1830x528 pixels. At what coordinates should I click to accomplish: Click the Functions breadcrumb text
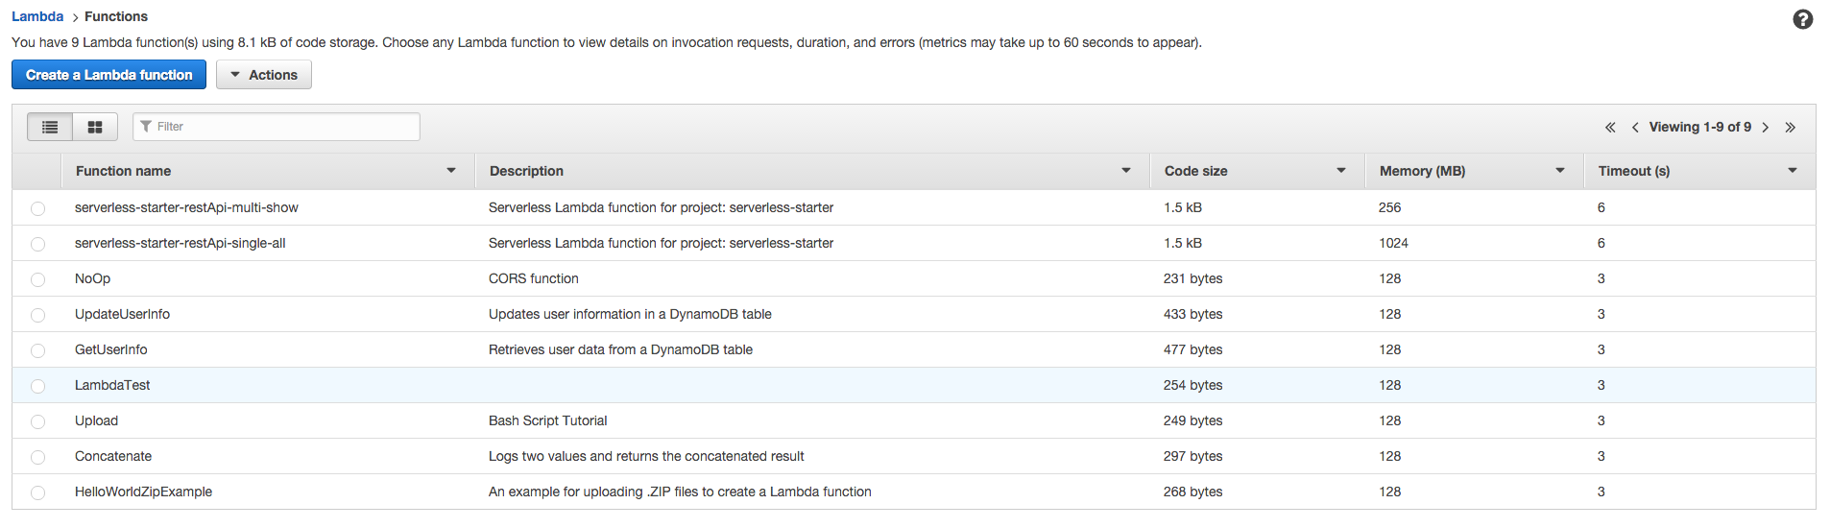116,16
